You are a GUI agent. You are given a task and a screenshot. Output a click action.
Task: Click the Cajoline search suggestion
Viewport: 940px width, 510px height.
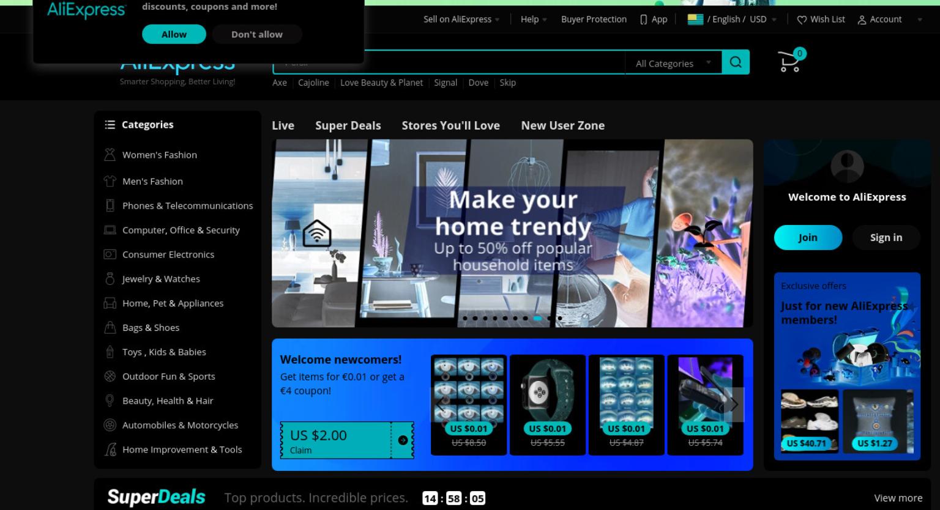313,83
